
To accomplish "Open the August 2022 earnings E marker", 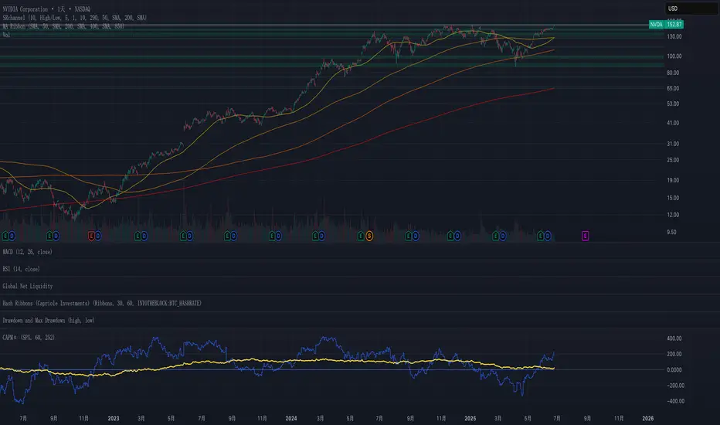I will tap(49, 236).
